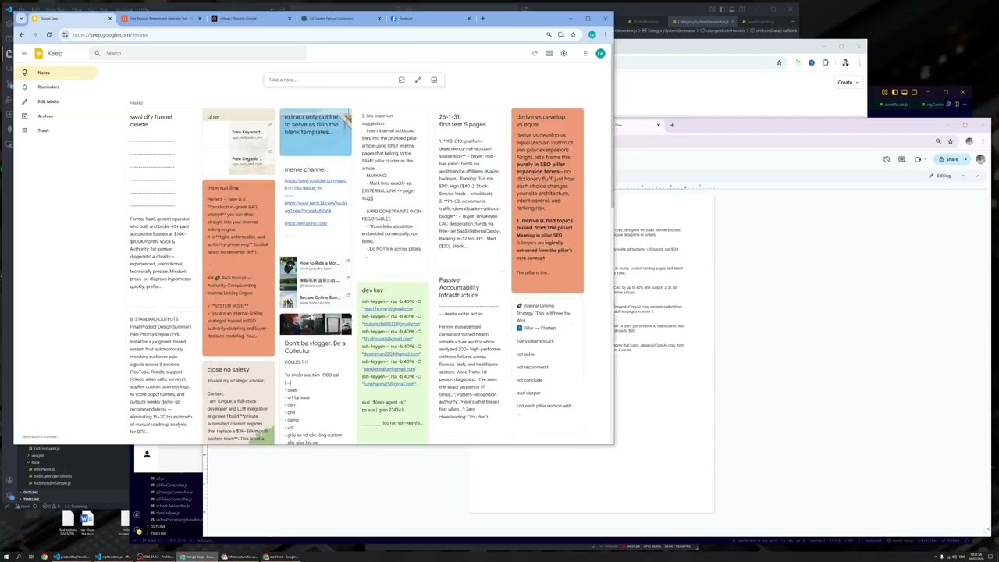
Task: Open the green 'dev key' note
Action: (393, 361)
